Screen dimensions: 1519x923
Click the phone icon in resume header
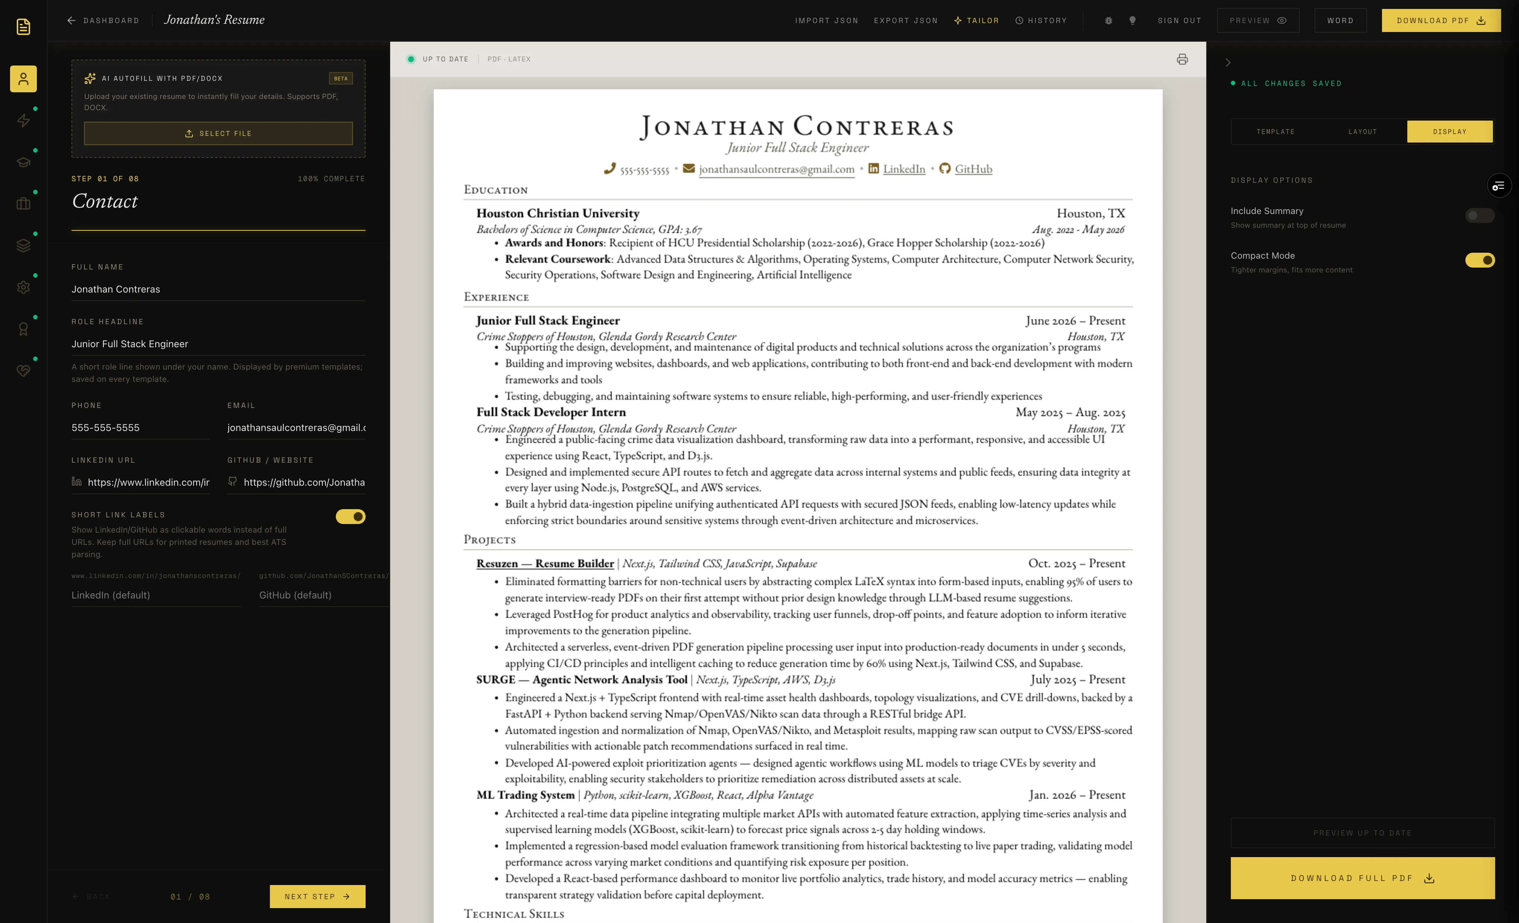click(610, 168)
